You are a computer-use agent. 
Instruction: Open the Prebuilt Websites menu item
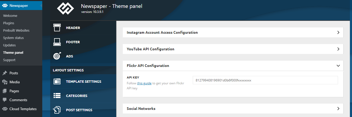[x=16, y=30]
